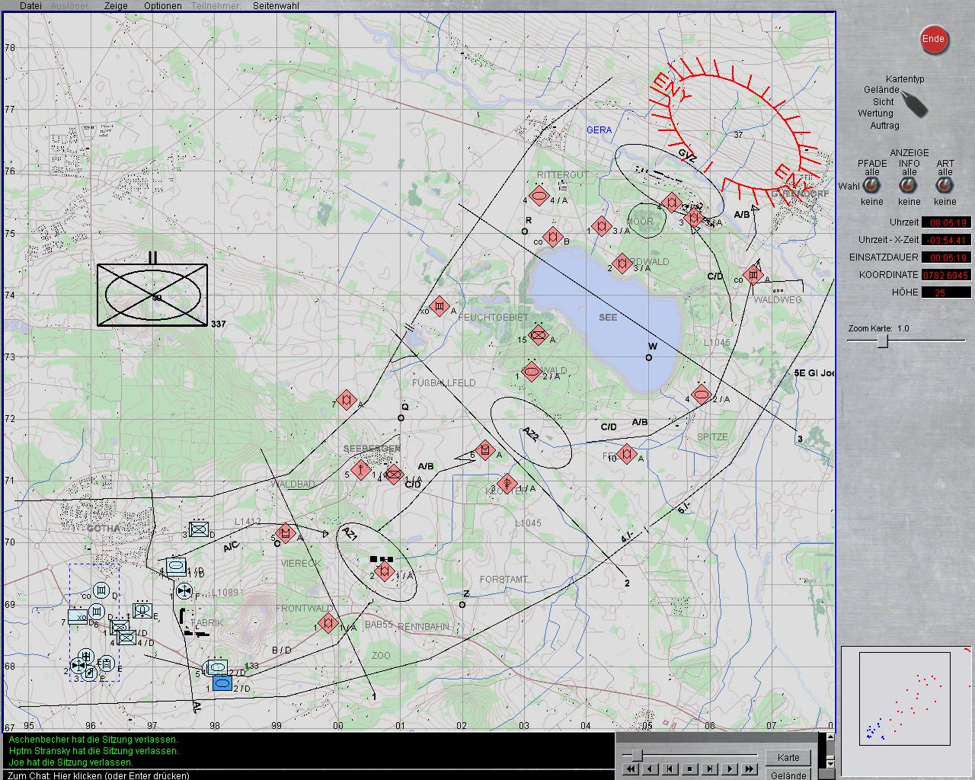Open the Optionen menu

(162, 5)
